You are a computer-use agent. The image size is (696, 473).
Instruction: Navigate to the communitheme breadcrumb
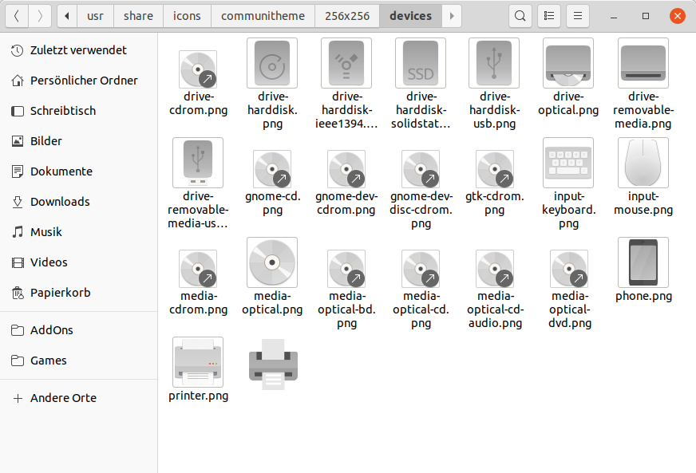pos(263,15)
